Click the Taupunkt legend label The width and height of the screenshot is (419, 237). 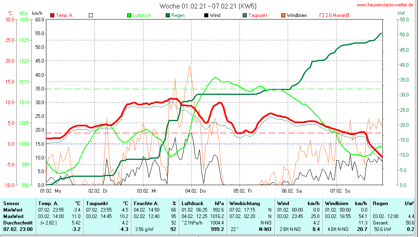pos(258,15)
